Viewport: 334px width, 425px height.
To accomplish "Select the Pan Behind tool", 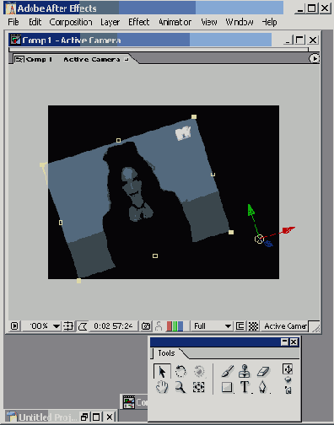I will tap(199, 387).
